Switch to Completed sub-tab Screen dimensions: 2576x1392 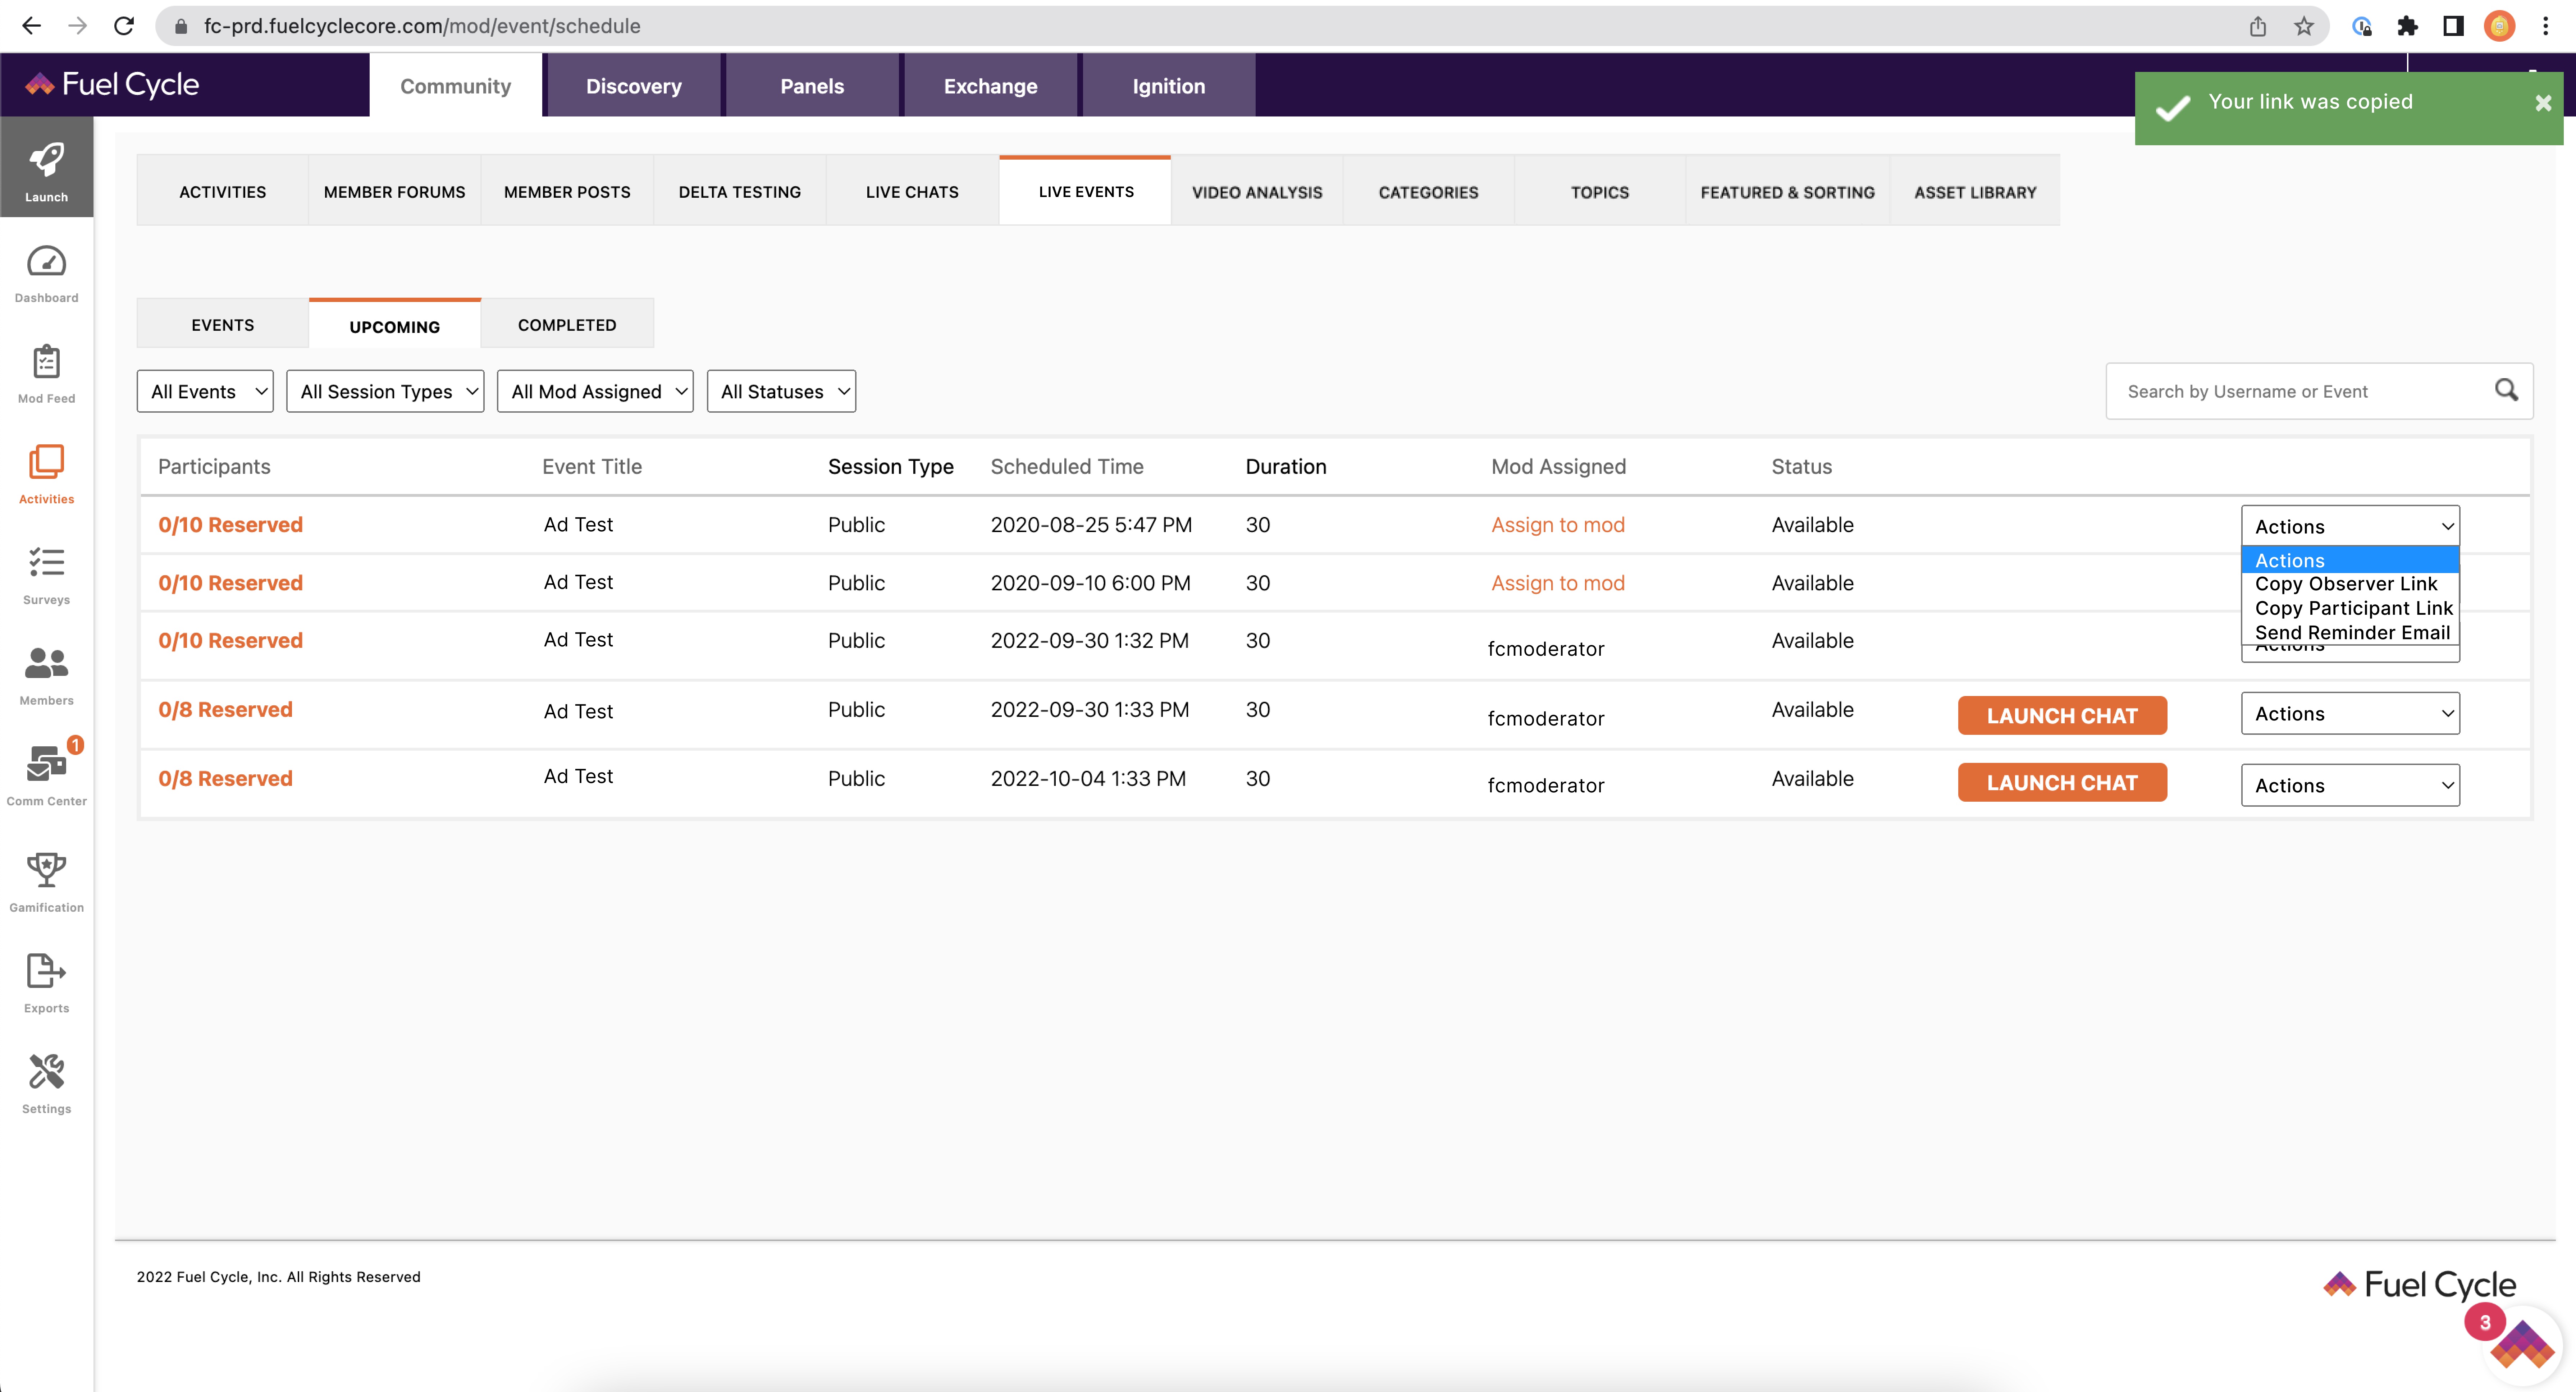click(567, 324)
